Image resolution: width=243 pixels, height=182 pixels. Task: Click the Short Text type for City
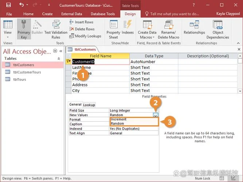154,91
